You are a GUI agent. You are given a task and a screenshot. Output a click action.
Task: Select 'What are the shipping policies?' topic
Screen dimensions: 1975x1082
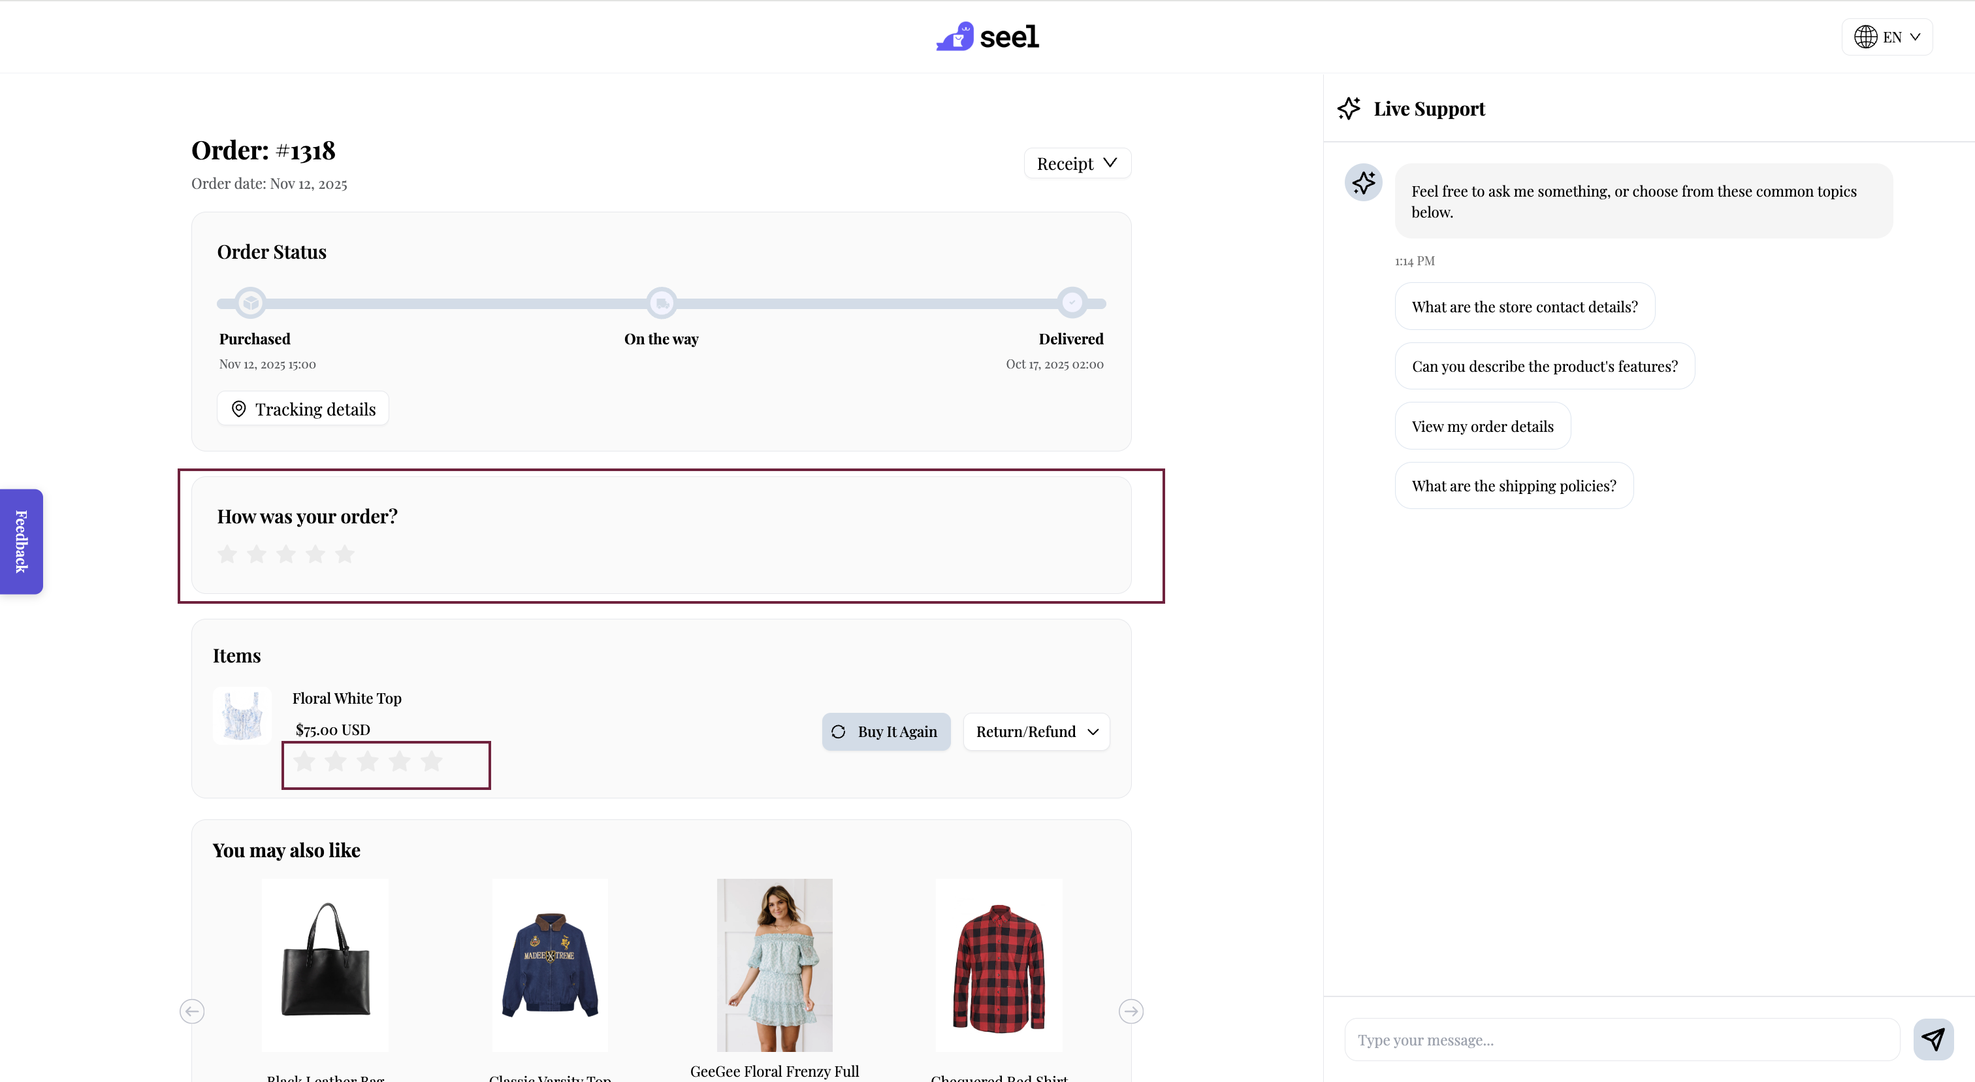point(1513,485)
